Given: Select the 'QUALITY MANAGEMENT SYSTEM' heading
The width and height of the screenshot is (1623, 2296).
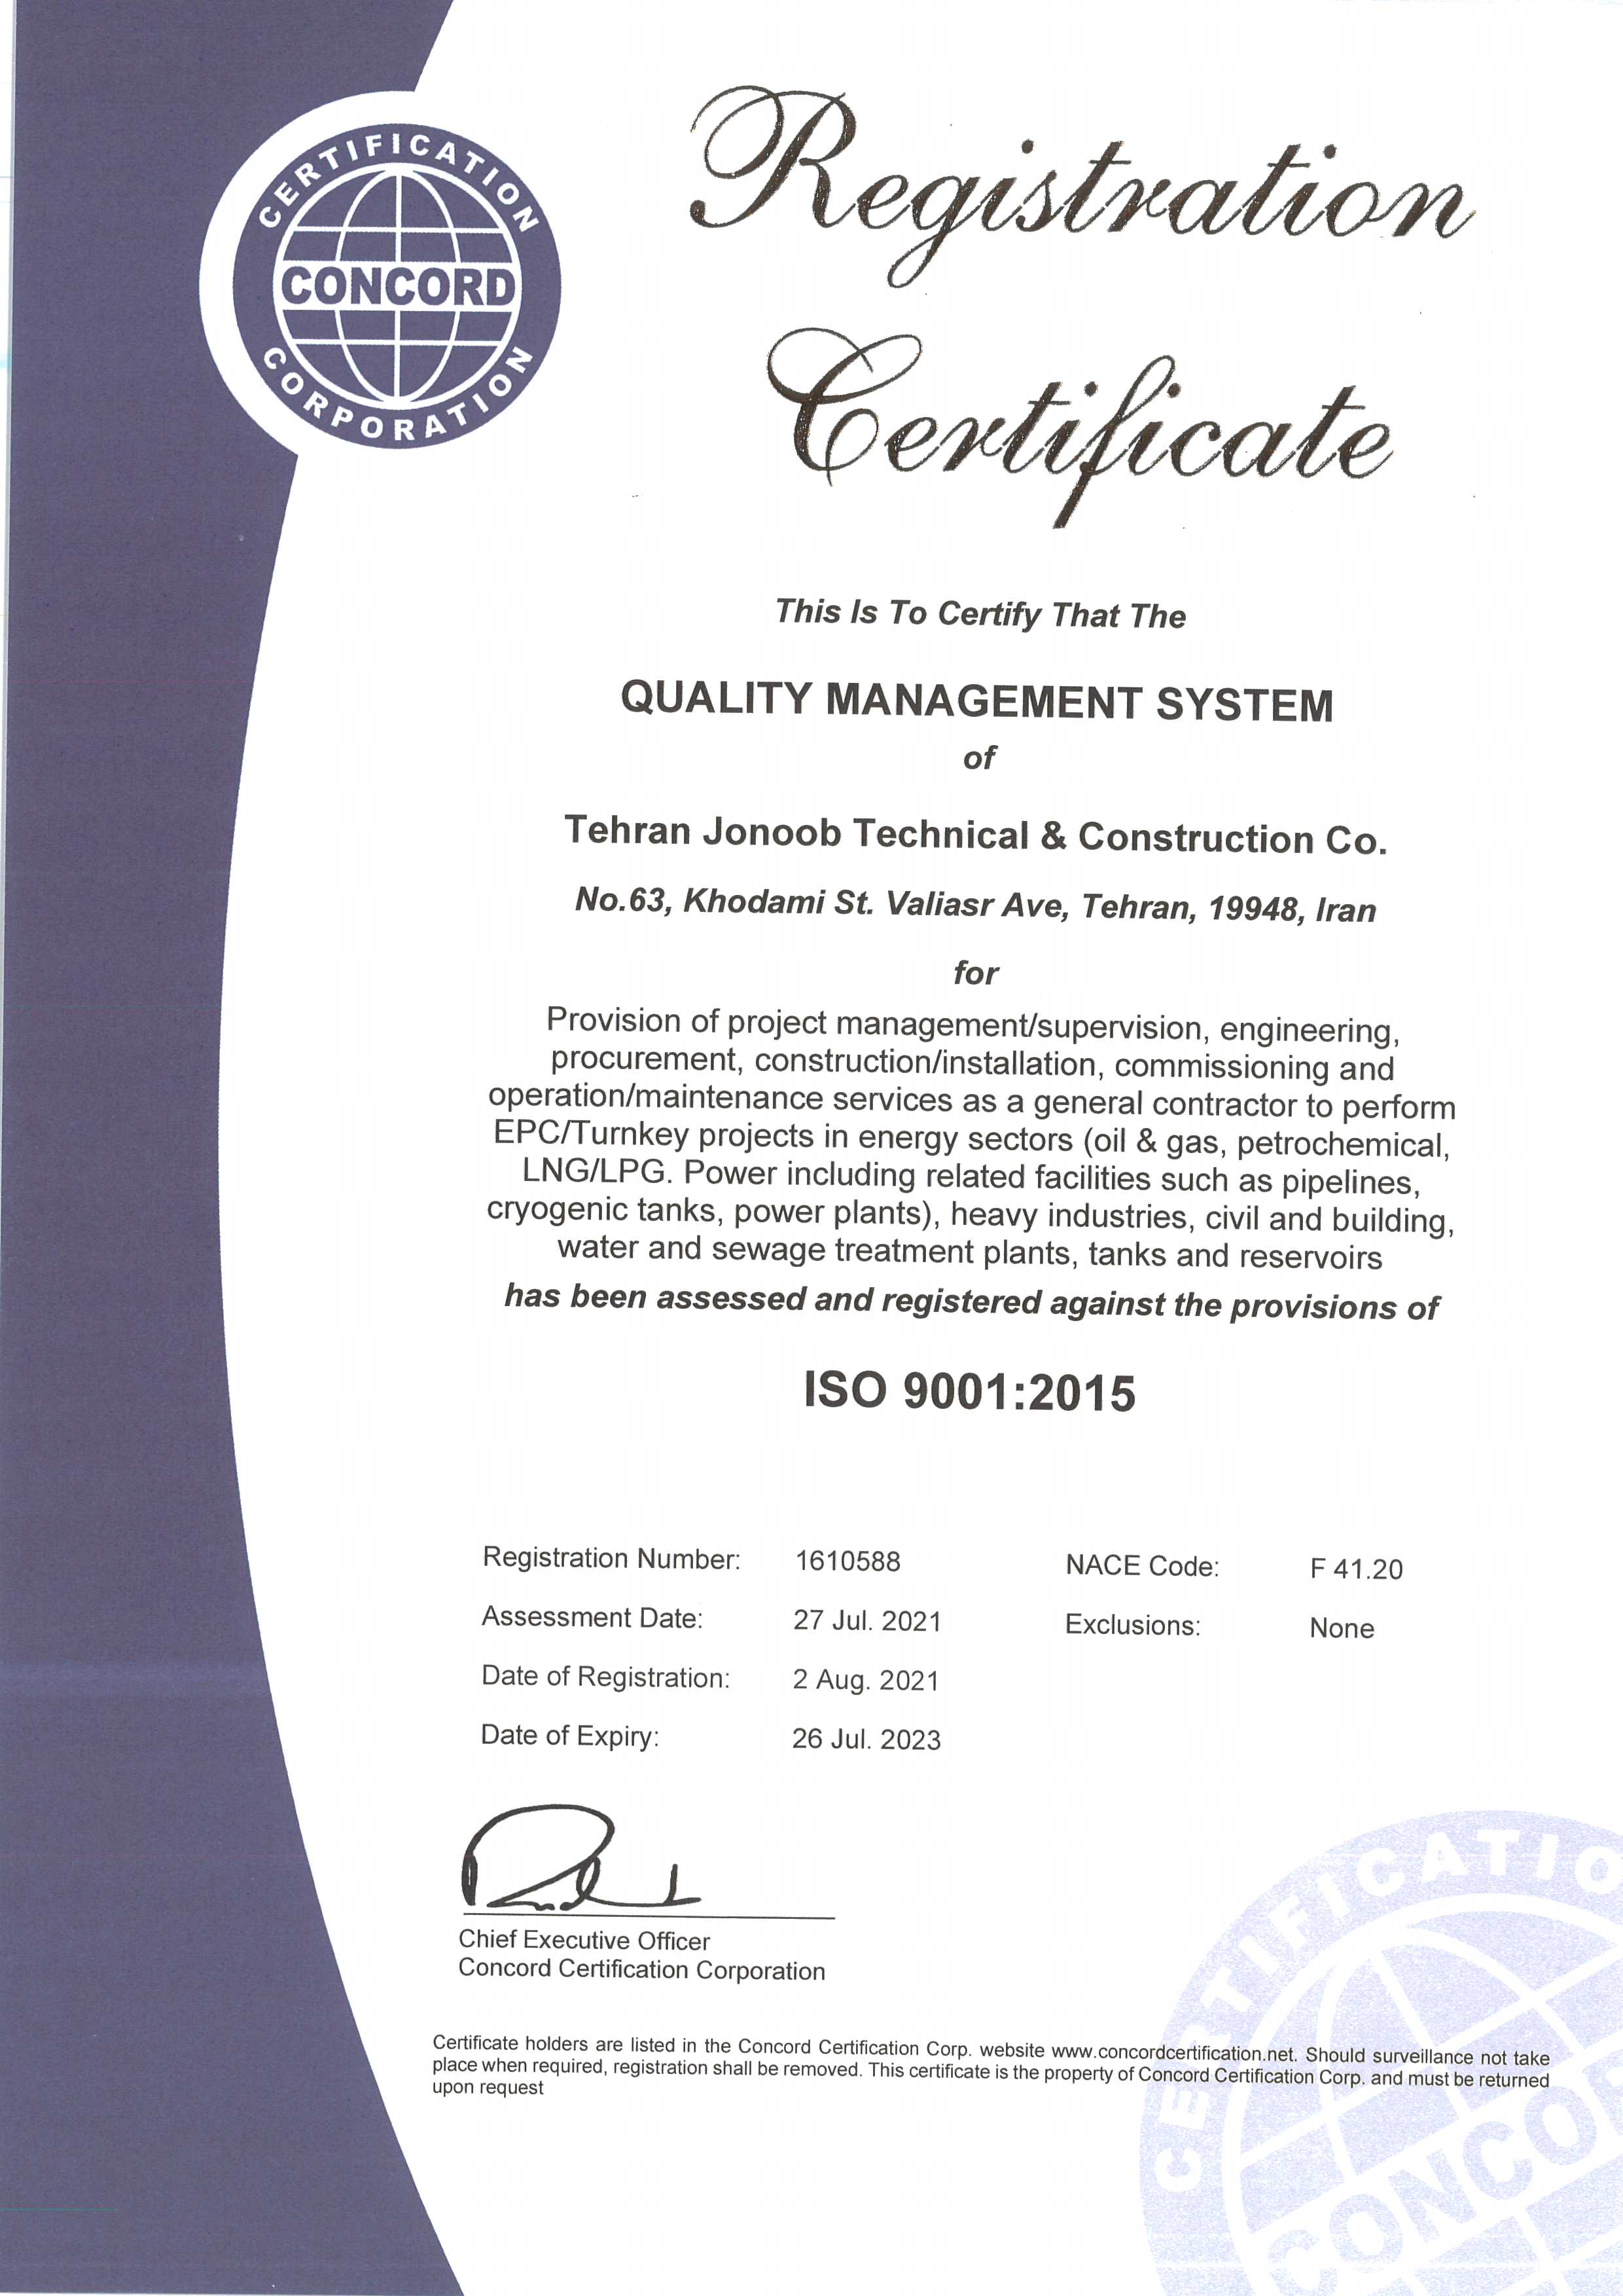Looking at the screenshot, I should point(976,702).
